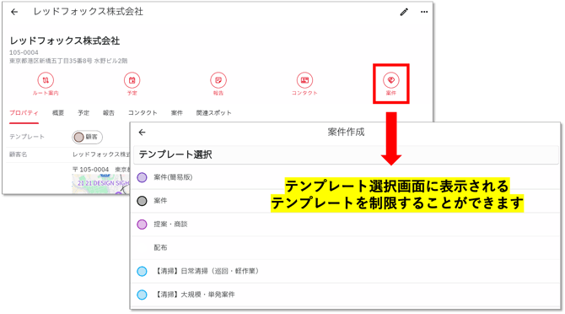Viewport: 565px width, 314px height.
Task: Open the プロパティ tab
Action: coord(24,113)
